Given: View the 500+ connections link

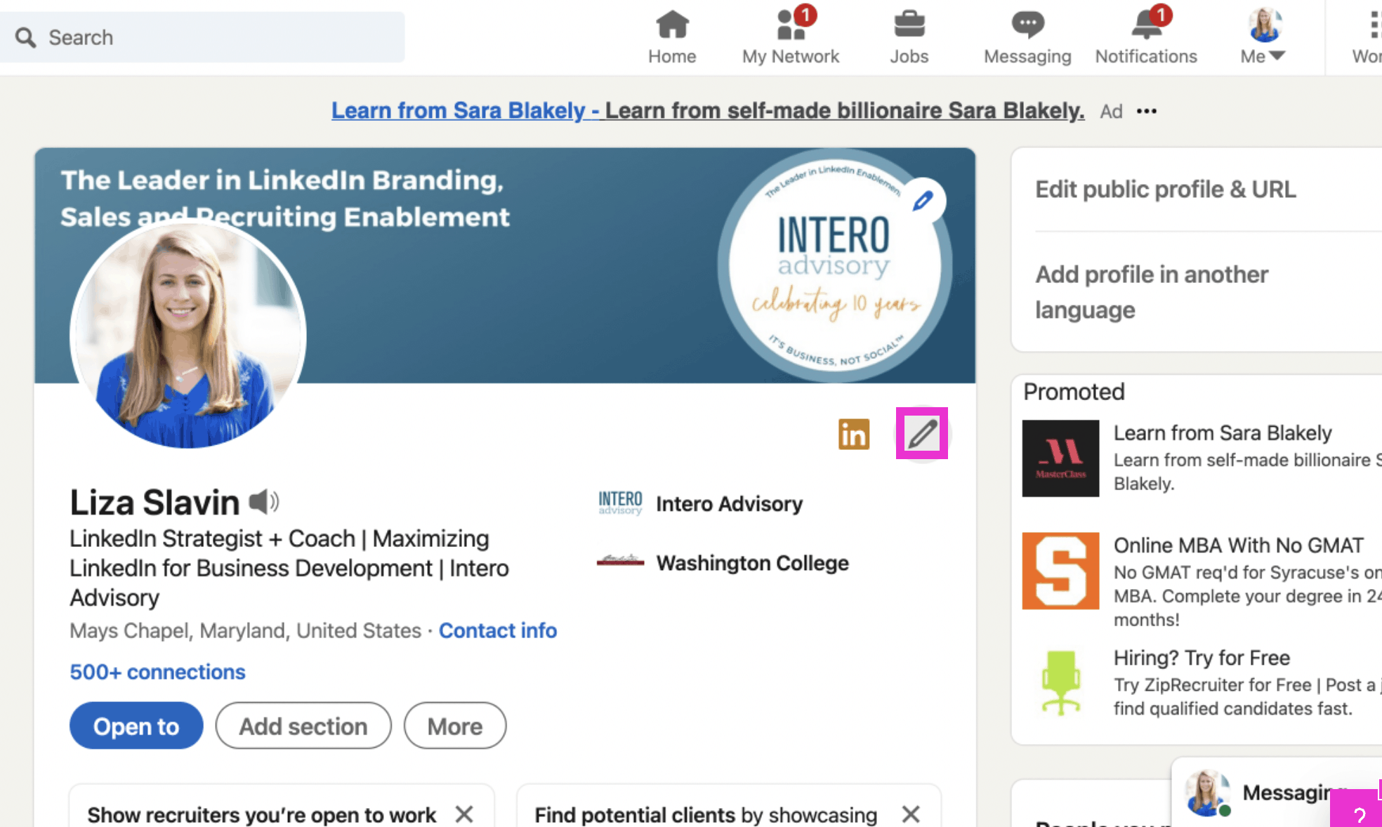Looking at the screenshot, I should pos(157,672).
